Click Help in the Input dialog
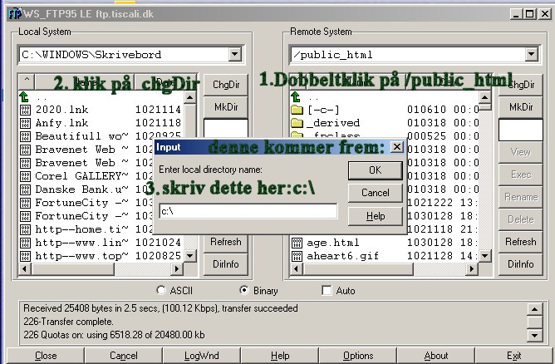 [376, 216]
